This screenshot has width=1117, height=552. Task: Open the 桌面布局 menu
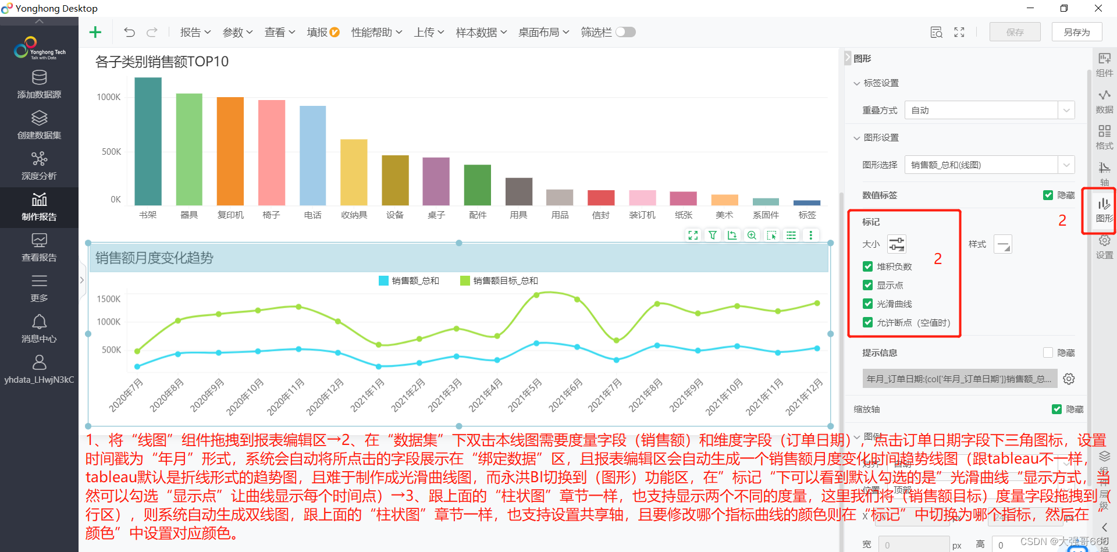click(543, 32)
